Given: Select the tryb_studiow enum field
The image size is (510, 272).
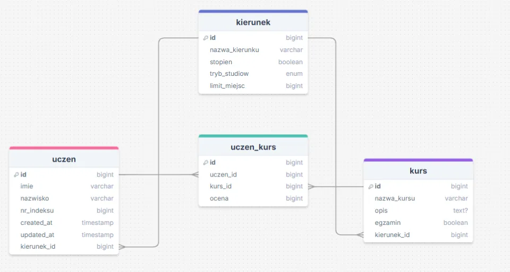Looking at the screenshot, I should pyautogui.click(x=253, y=74).
